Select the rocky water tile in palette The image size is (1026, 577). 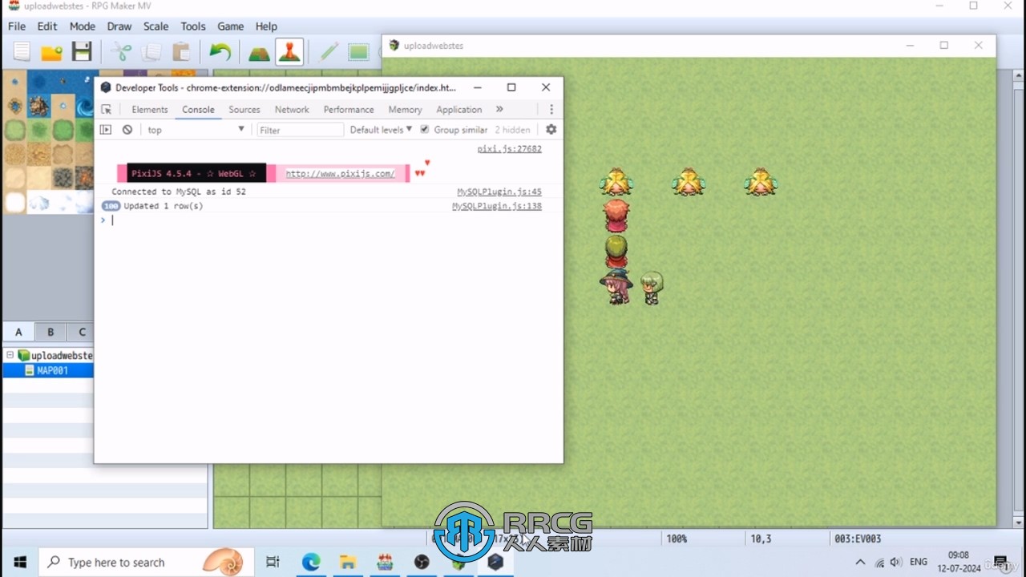pyautogui.click(x=38, y=106)
